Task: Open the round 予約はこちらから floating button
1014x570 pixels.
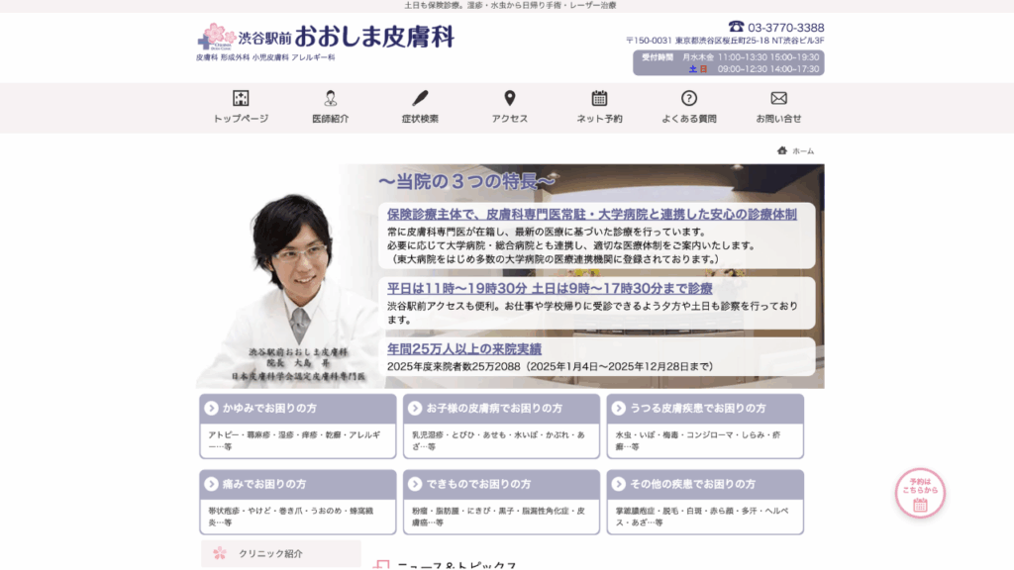Action: pos(920,494)
